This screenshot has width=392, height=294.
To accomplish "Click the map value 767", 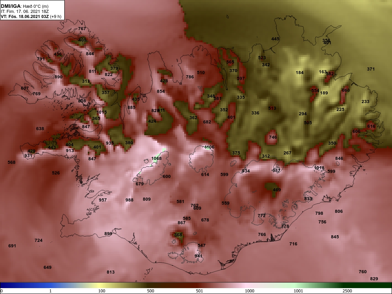I will click(82, 29).
